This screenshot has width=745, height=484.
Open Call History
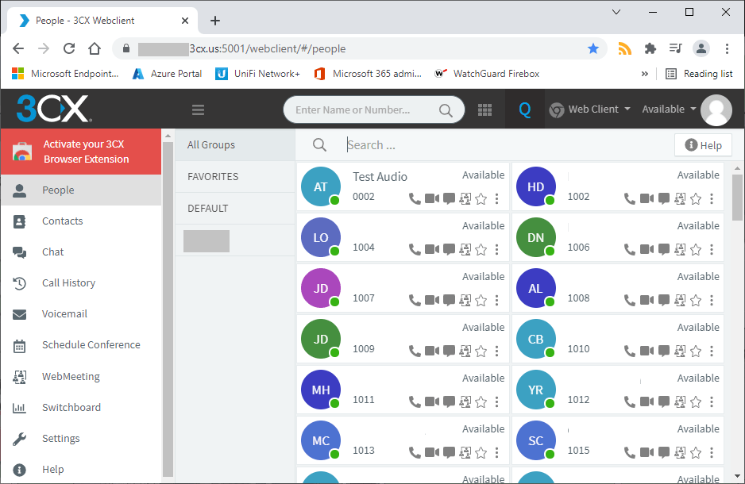(x=81, y=282)
